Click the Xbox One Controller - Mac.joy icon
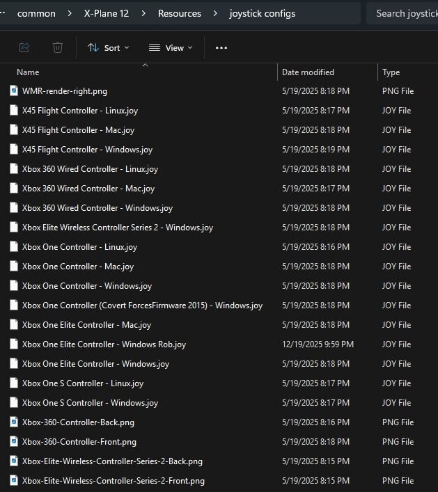438x492 pixels. point(14,266)
